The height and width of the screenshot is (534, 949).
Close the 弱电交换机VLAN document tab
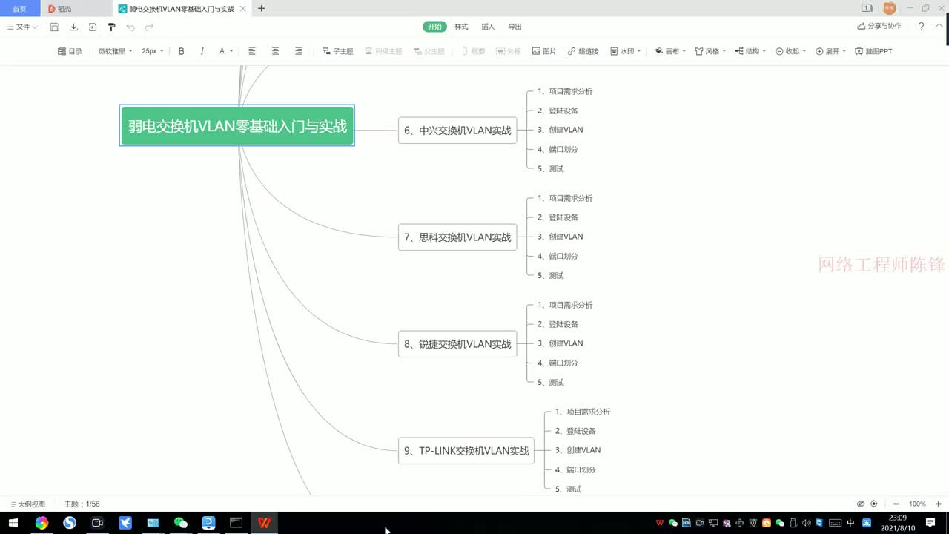coord(242,9)
